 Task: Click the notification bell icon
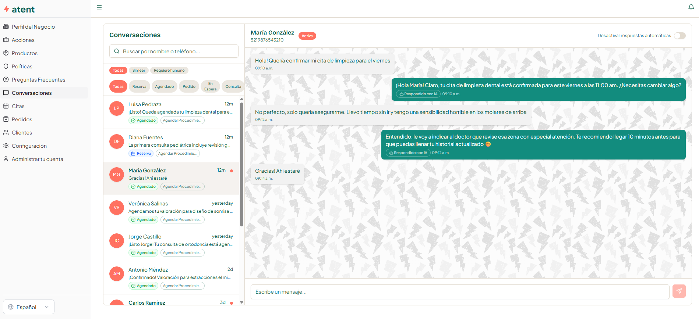pyautogui.click(x=691, y=7)
